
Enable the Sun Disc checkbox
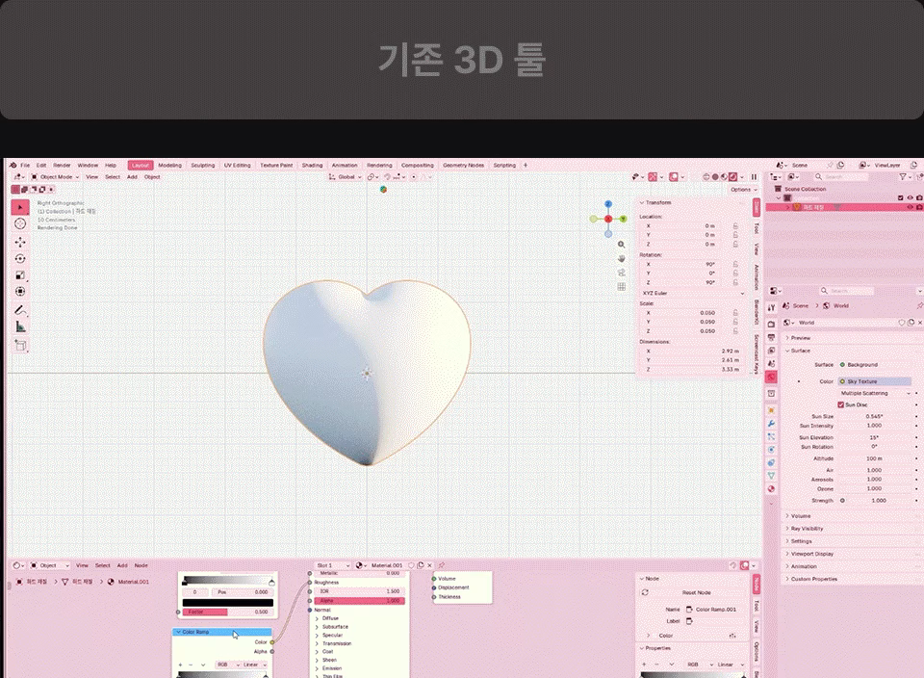(841, 404)
